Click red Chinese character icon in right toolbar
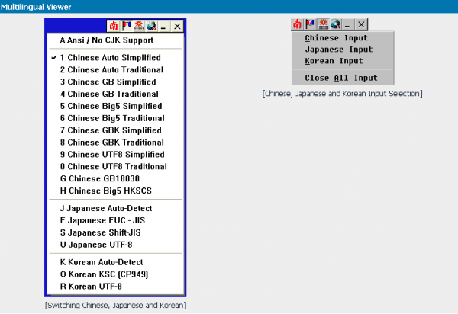458x314 pixels. (x=298, y=24)
